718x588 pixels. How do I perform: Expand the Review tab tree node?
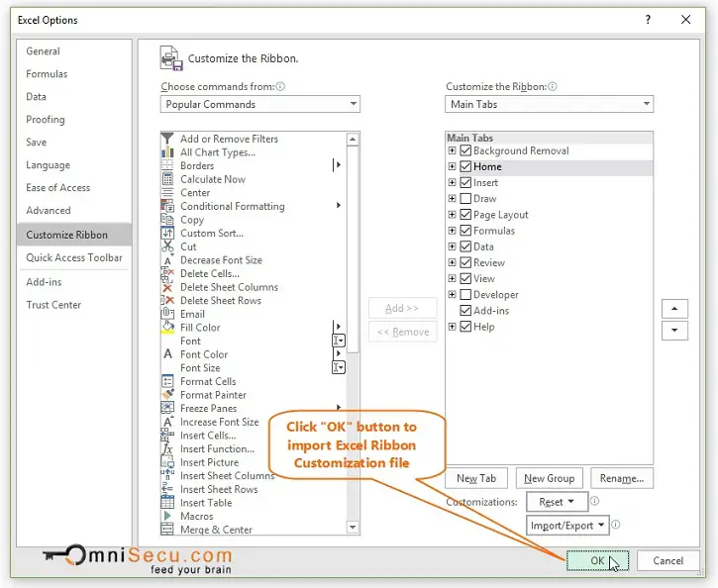coord(452,262)
